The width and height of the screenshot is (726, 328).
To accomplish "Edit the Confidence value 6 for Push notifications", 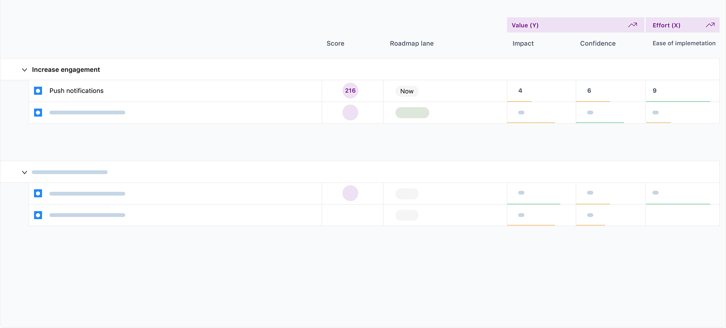I will coord(589,91).
